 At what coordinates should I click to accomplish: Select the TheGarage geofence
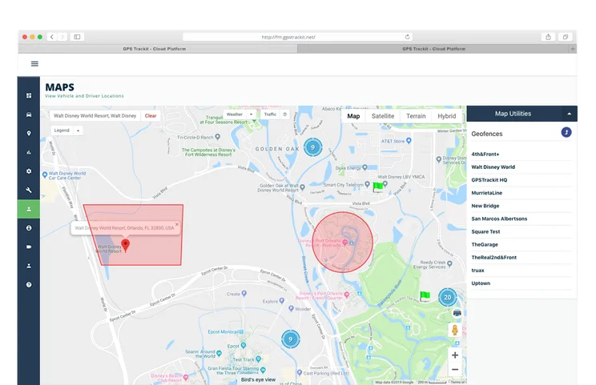[x=521, y=244]
